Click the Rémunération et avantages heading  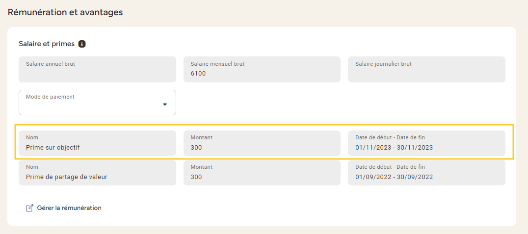[65, 12]
